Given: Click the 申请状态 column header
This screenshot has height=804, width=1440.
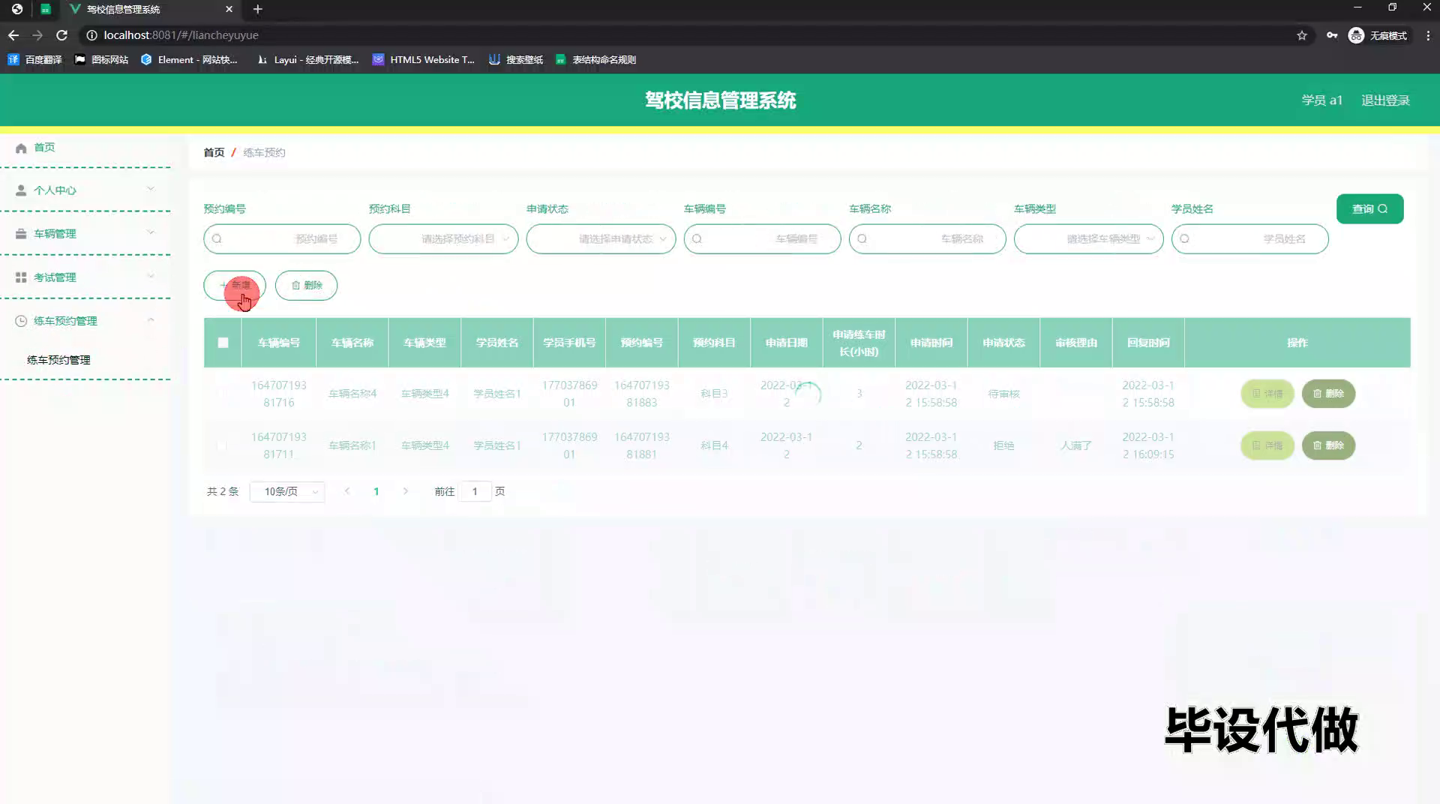Looking at the screenshot, I should point(1003,343).
